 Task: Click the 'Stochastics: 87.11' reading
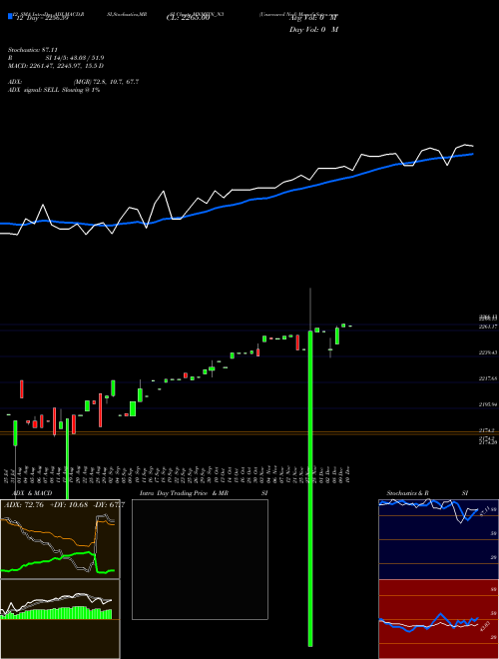click(x=33, y=50)
